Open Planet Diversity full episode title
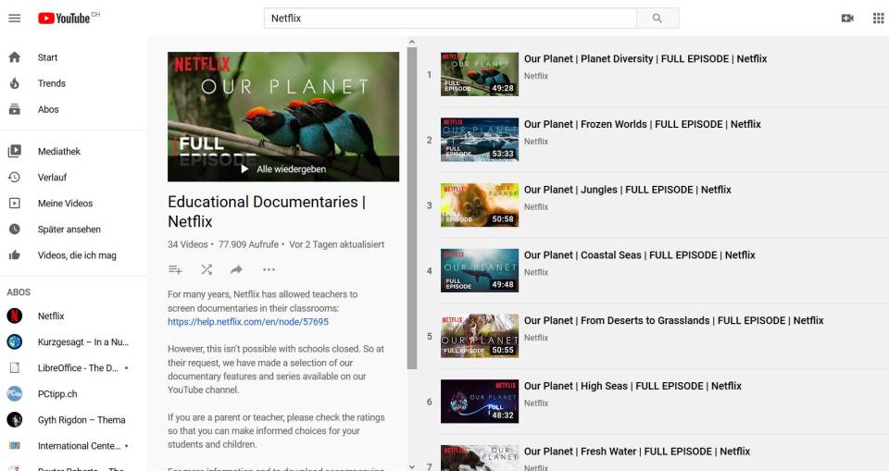Viewport: 889px width, 471px height. pos(645,58)
